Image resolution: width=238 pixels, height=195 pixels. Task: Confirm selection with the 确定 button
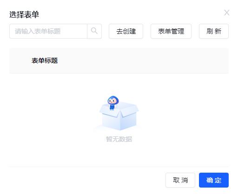pyautogui.click(x=214, y=180)
